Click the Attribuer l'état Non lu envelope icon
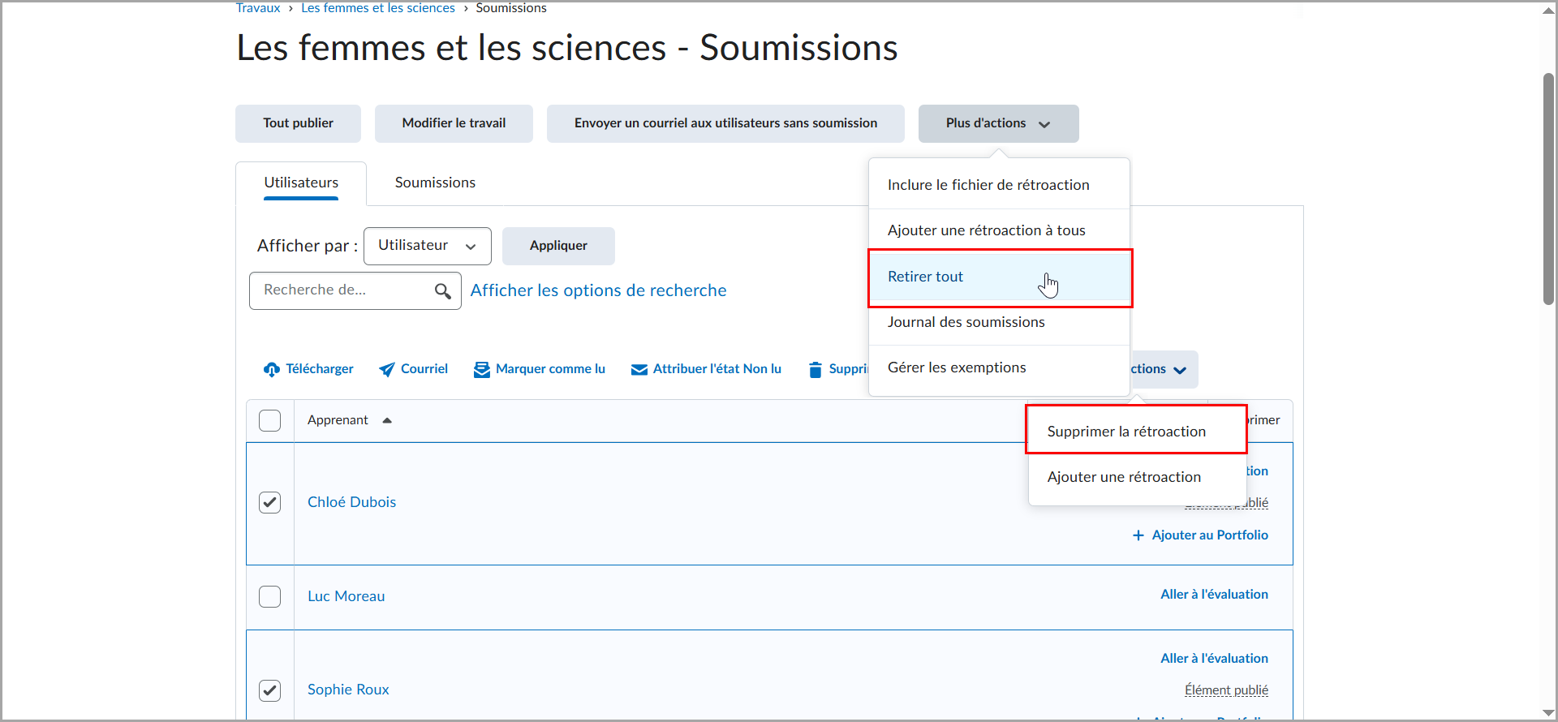 click(639, 370)
